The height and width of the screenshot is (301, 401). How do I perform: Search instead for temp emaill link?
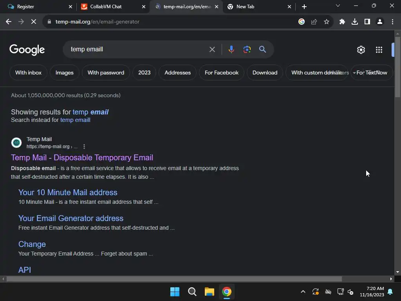point(75,120)
